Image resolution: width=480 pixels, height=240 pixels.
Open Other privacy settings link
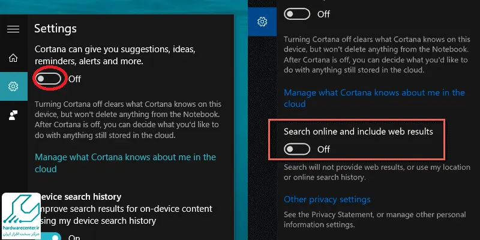click(x=327, y=199)
